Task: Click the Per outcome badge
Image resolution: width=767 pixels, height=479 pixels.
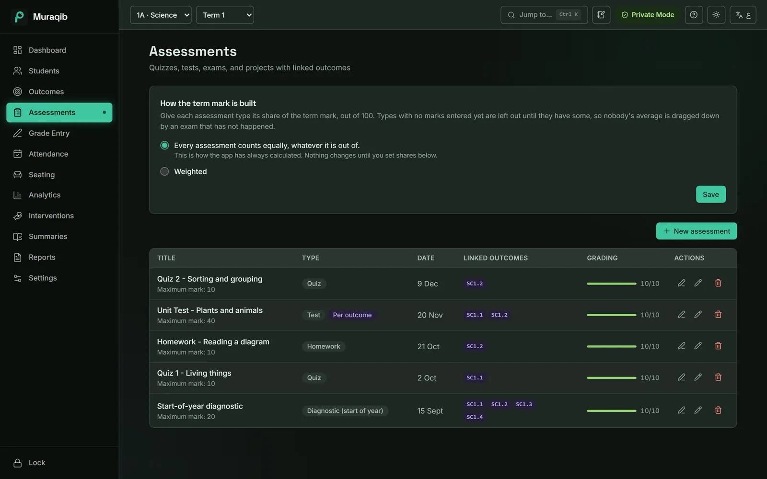Action: coord(352,315)
